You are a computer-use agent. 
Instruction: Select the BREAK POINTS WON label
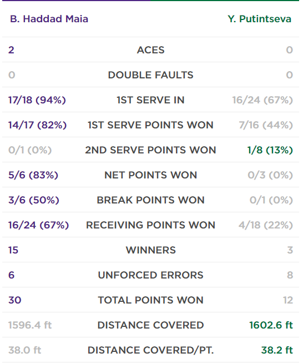pyautogui.click(x=151, y=200)
